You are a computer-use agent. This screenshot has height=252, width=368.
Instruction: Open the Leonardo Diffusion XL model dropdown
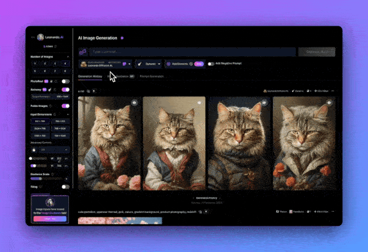point(105,64)
